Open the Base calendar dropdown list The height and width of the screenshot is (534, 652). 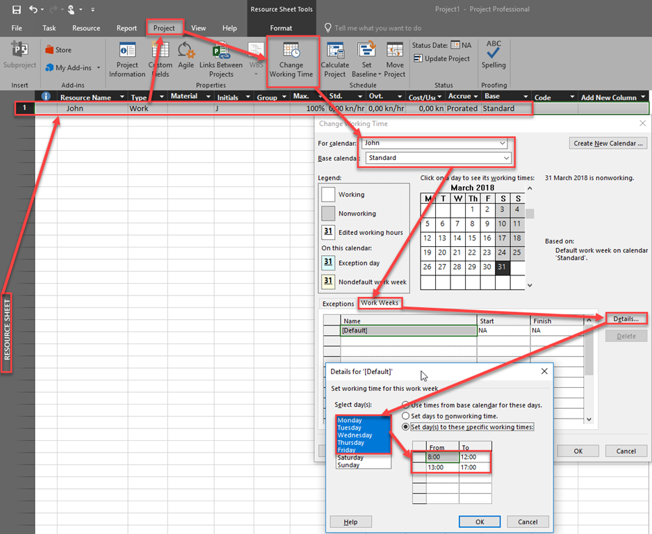click(x=505, y=159)
